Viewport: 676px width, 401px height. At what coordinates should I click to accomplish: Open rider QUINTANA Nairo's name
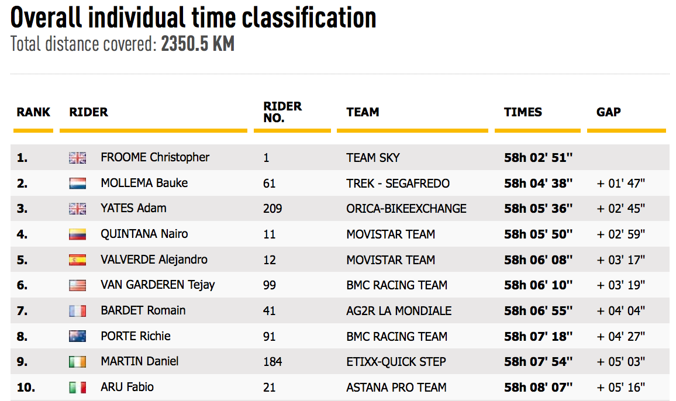[x=144, y=234]
